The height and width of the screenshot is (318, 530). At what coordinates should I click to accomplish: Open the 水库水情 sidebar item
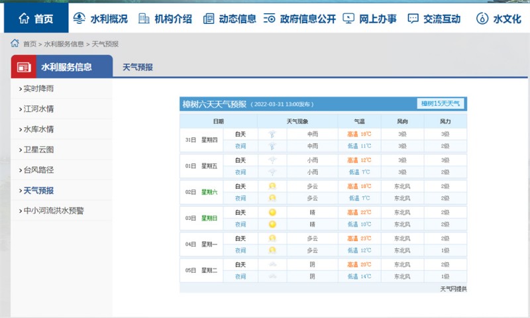pos(38,129)
